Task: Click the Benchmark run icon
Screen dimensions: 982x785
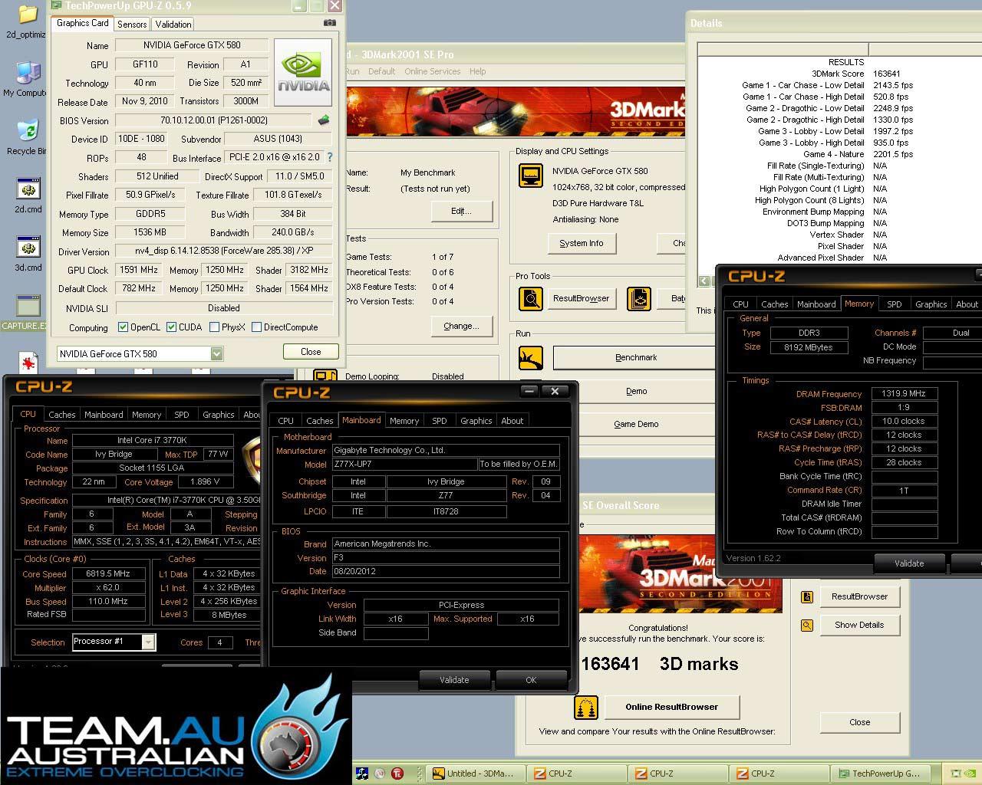Action: click(530, 357)
